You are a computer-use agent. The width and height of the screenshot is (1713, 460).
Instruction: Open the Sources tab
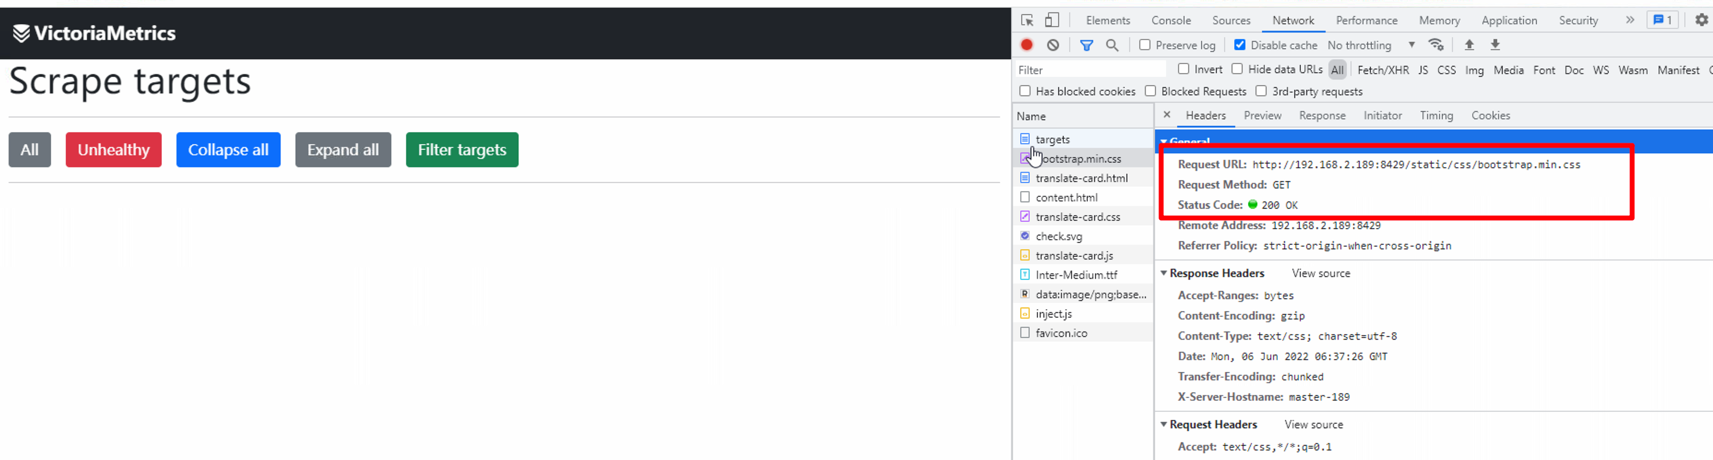click(x=1231, y=20)
